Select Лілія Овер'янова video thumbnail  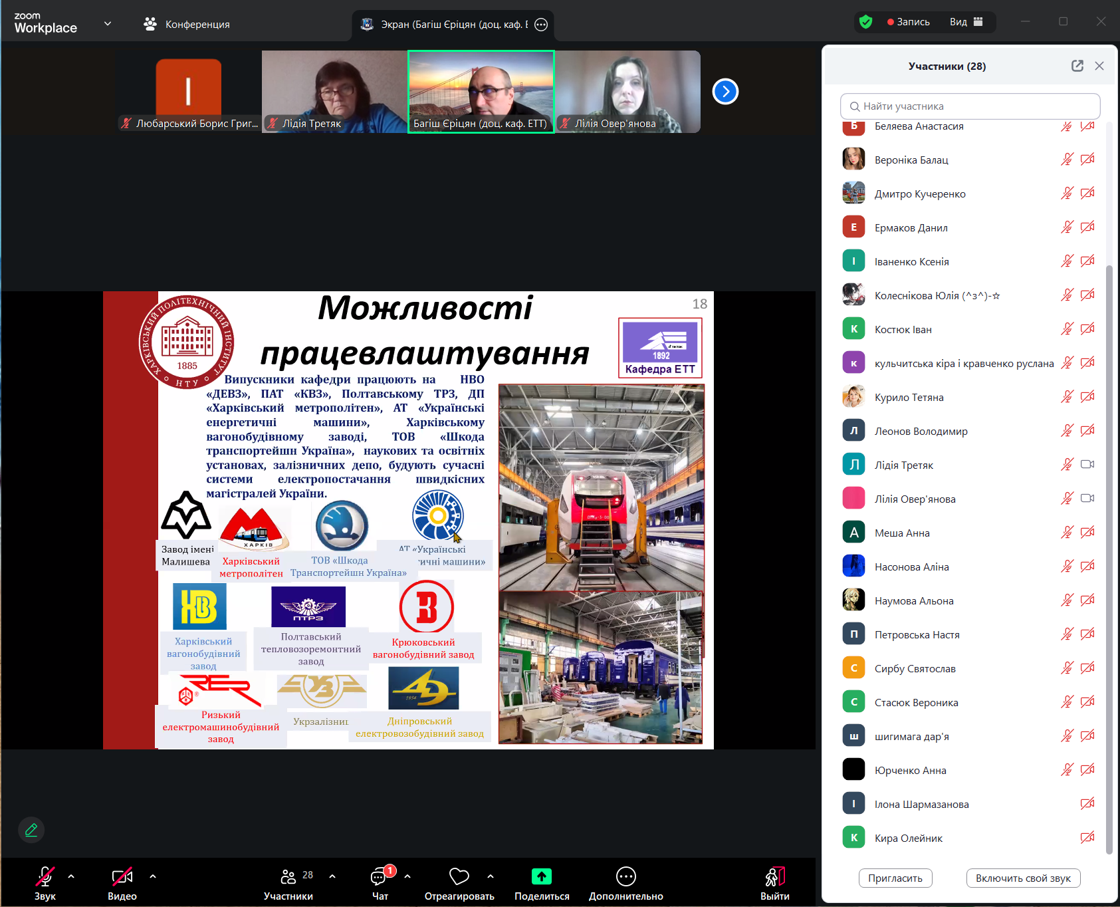627,92
